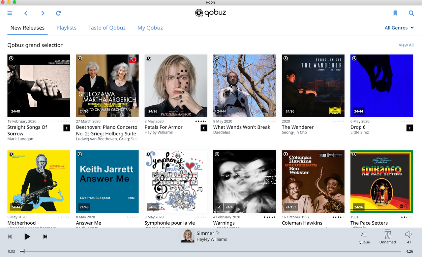The width and height of the screenshot is (422, 257).
Task: Click the seek position handle
Action: (x=24, y=251)
